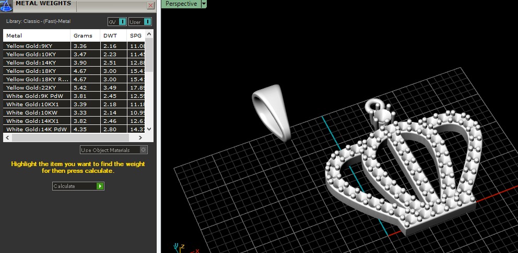Sort by the Grams column header
This screenshot has width=518, height=253.
click(85, 35)
